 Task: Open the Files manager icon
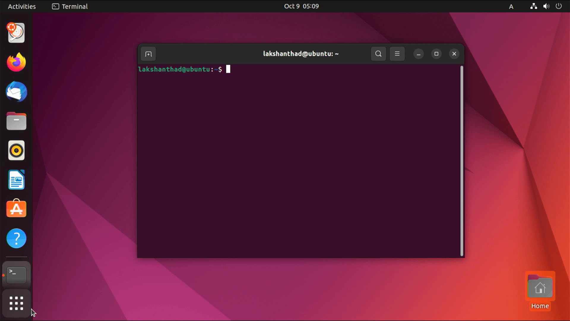click(x=16, y=121)
